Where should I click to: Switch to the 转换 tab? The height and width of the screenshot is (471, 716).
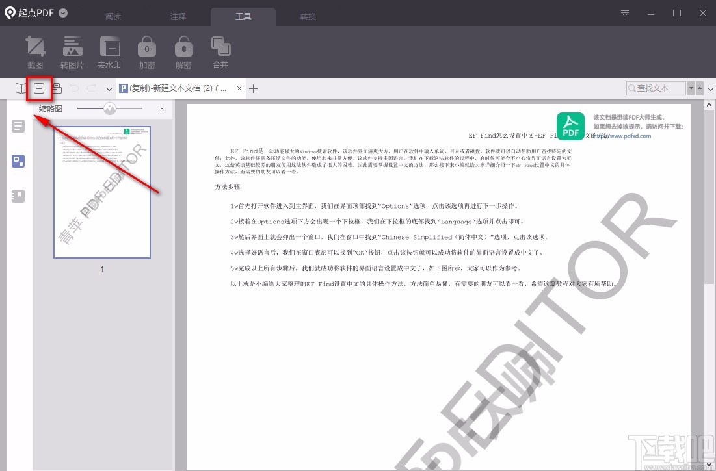pyautogui.click(x=308, y=16)
